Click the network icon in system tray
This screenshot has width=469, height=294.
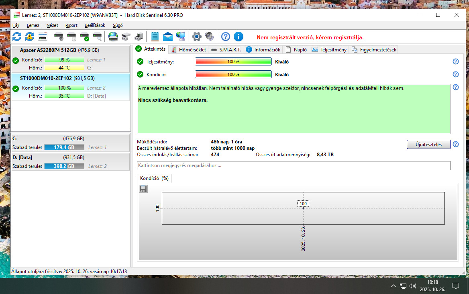point(403,286)
